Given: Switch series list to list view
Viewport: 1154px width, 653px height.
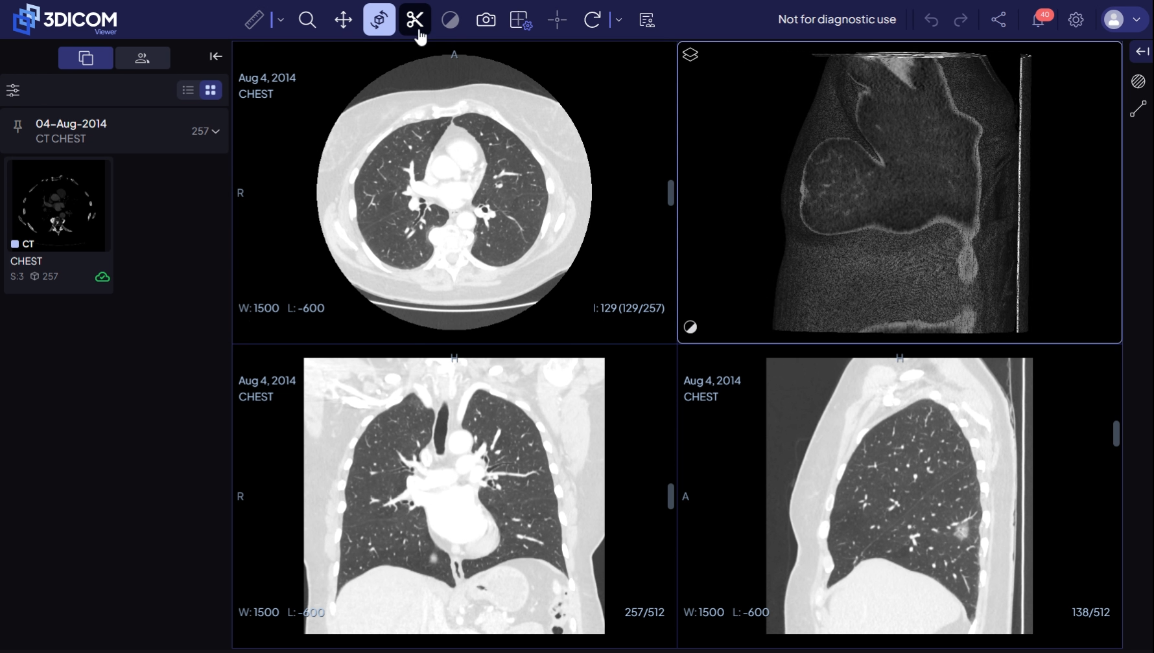Looking at the screenshot, I should tap(188, 90).
